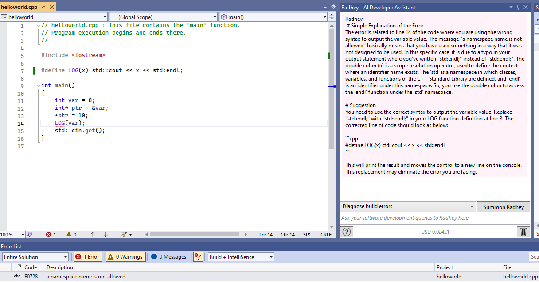539x282 pixels.
Task: Open the Radhey window options dropdown arrow
Action: tap(511, 7)
